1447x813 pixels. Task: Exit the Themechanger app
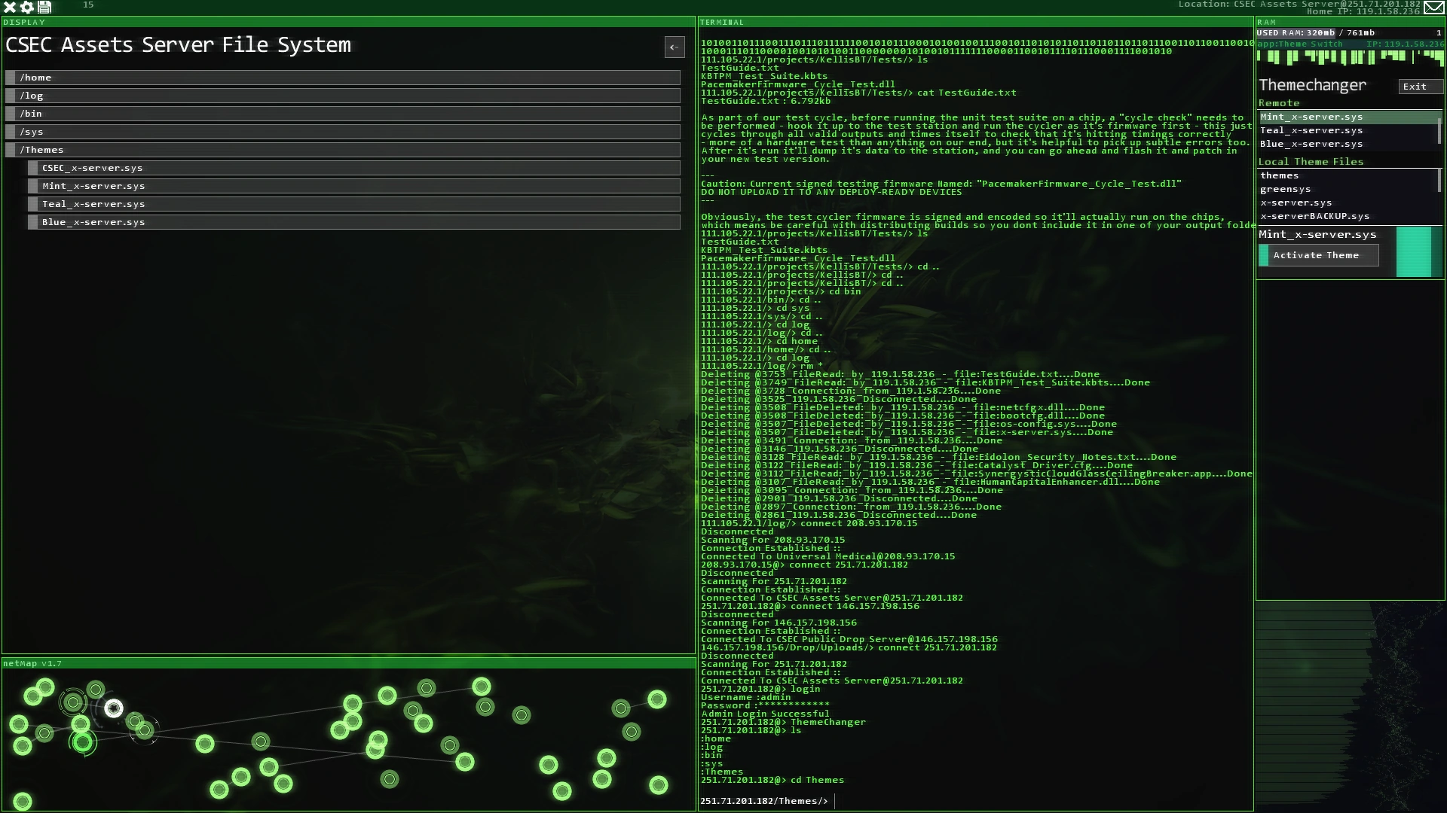point(1420,87)
